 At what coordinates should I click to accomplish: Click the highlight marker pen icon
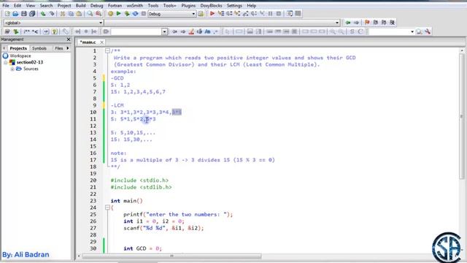pyautogui.click(x=191, y=31)
